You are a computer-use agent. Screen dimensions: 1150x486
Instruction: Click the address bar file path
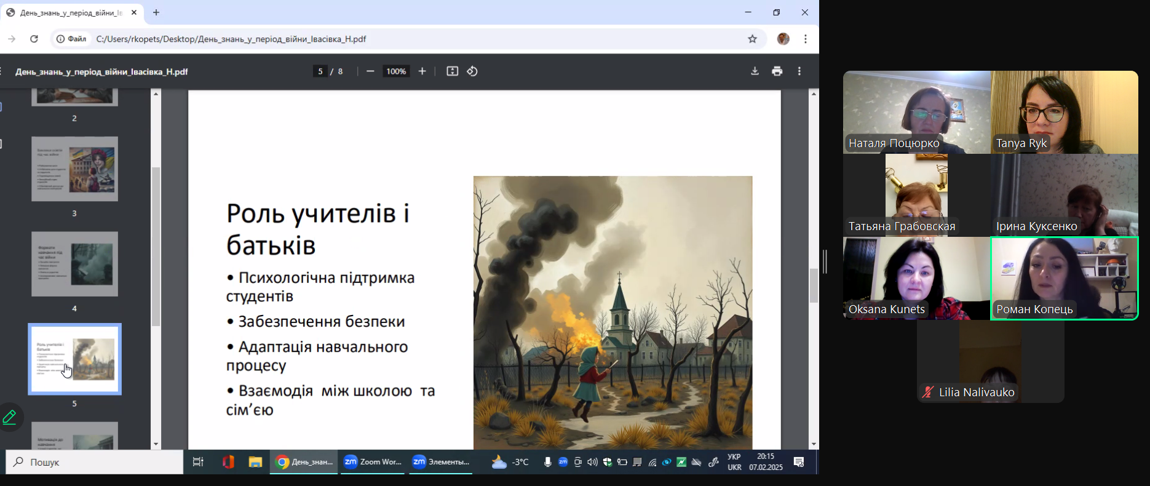pos(231,39)
